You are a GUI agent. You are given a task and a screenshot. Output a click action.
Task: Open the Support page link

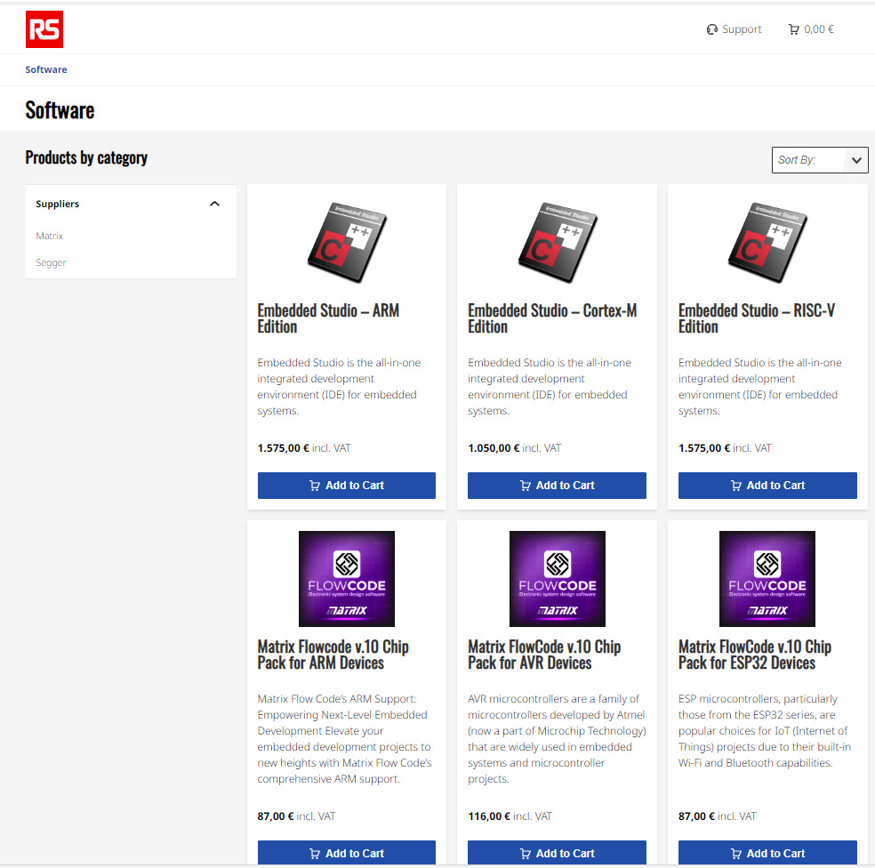tap(742, 29)
